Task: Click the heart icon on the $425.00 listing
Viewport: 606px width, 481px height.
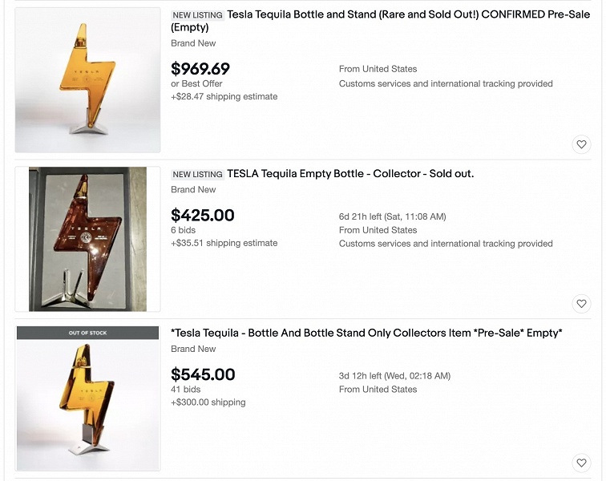Action: 581,304
